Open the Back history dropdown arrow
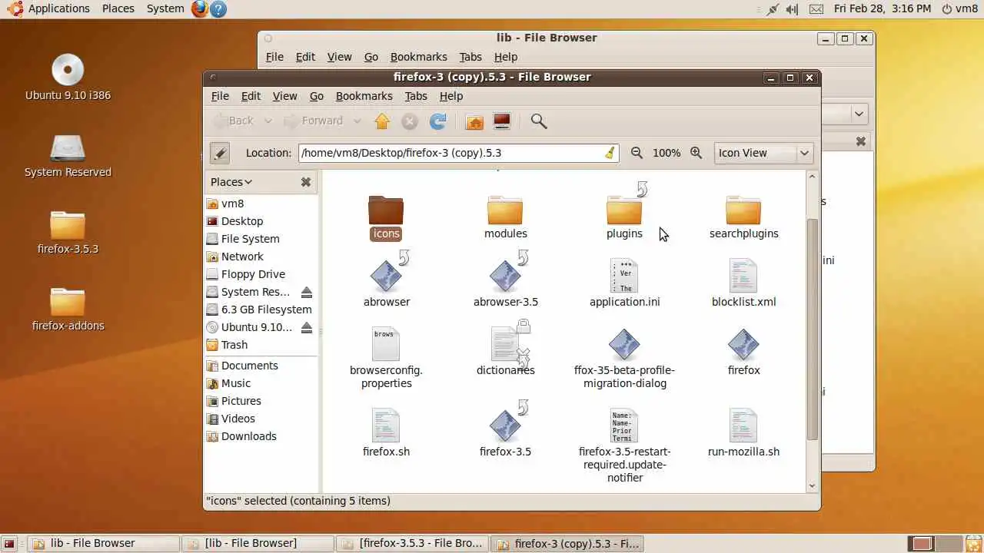Image resolution: width=984 pixels, height=553 pixels. (x=268, y=121)
